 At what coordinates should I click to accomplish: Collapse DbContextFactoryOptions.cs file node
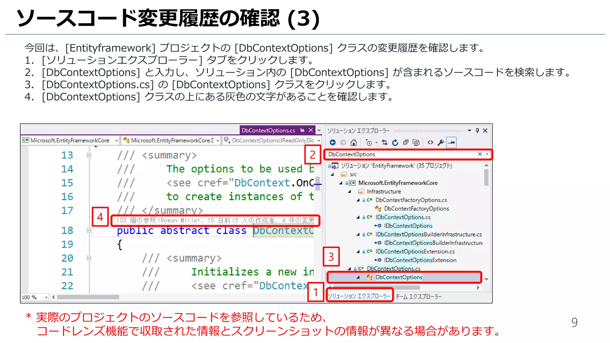coord(358,200)
